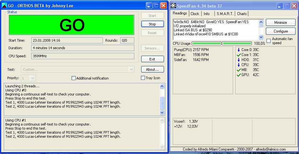Click "Launching 2 threads..." log line
This screenshot has height=154, width=299.
point(22,86)
